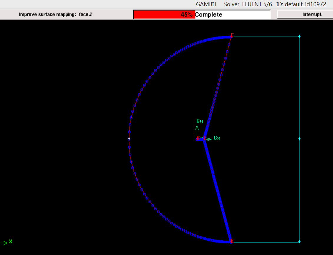Viewport: 333px width, 255px height.
Task: Click the Gy axis label
Action: click(x=200, y=121)
